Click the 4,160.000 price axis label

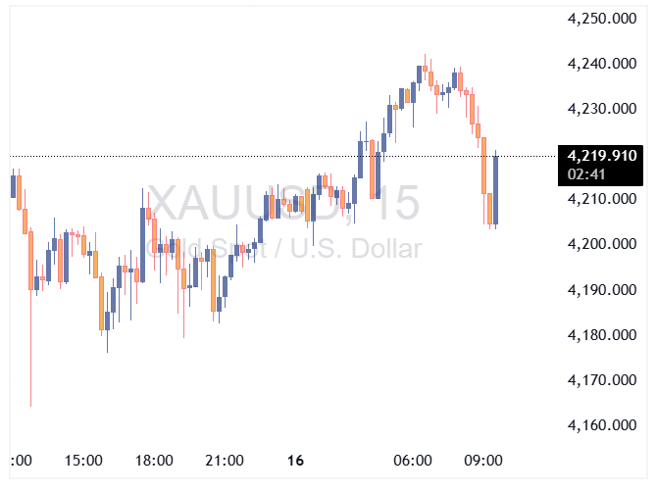(x=602, y=425)
